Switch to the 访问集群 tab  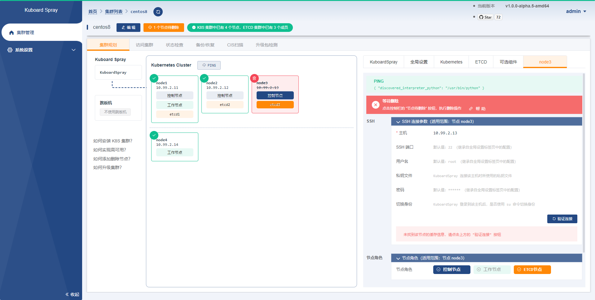(x=144, y=45)
